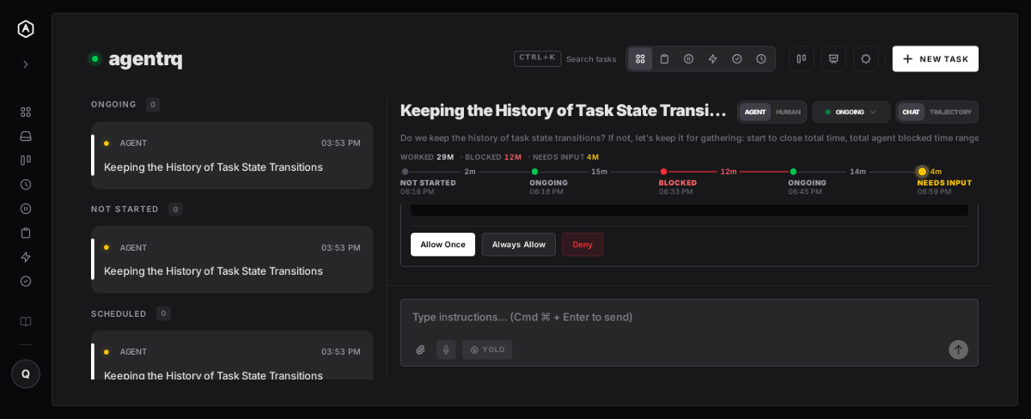Screen dimensions: 1031x419
Task: Open the Q user avatar menu
Action: tap(26, 373)
